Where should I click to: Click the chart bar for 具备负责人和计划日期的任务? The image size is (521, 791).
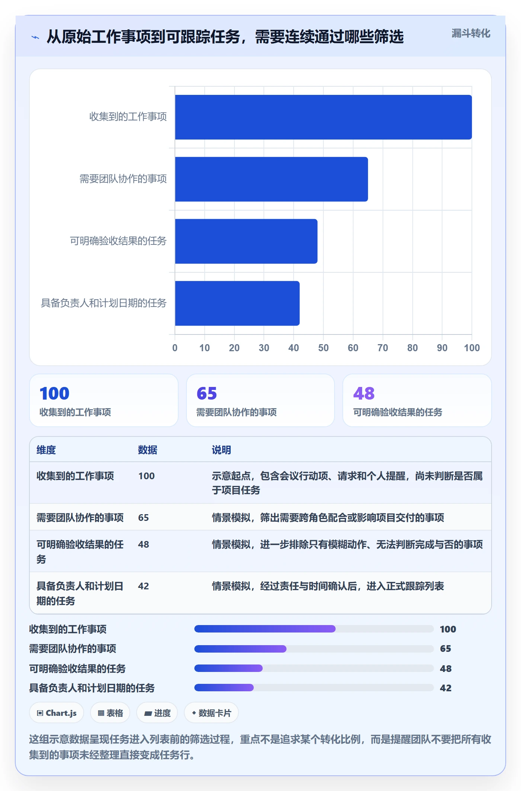coord(237,303)
